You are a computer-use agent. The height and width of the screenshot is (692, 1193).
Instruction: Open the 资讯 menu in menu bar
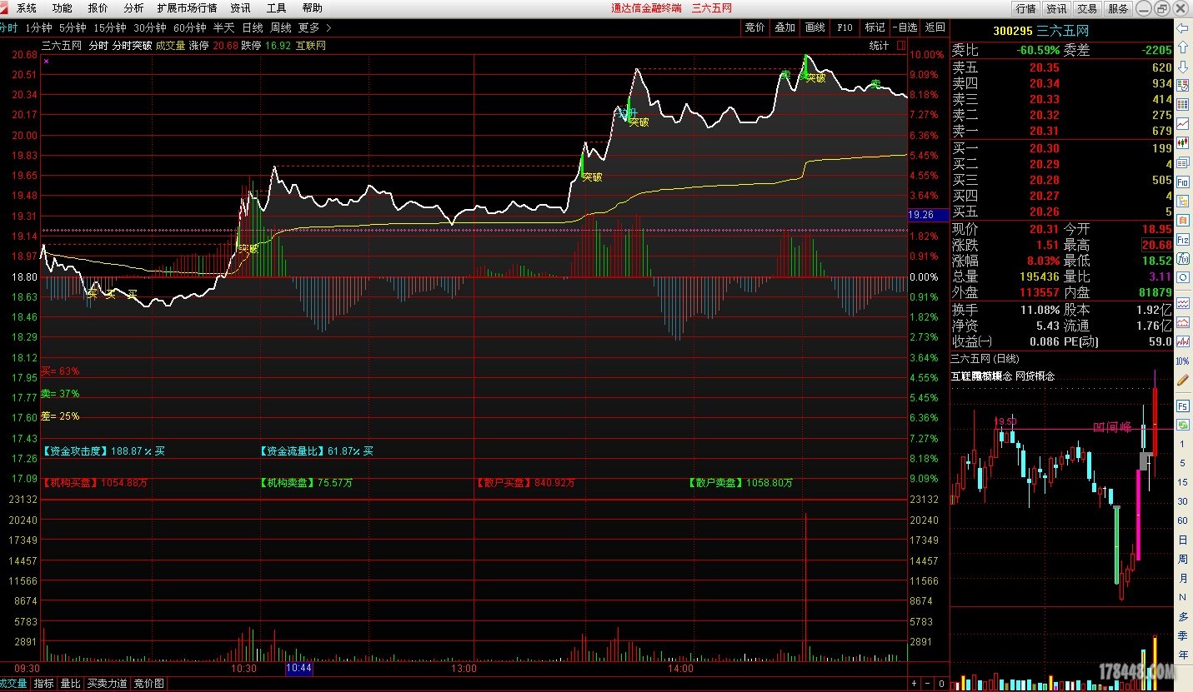pos(240,7)
